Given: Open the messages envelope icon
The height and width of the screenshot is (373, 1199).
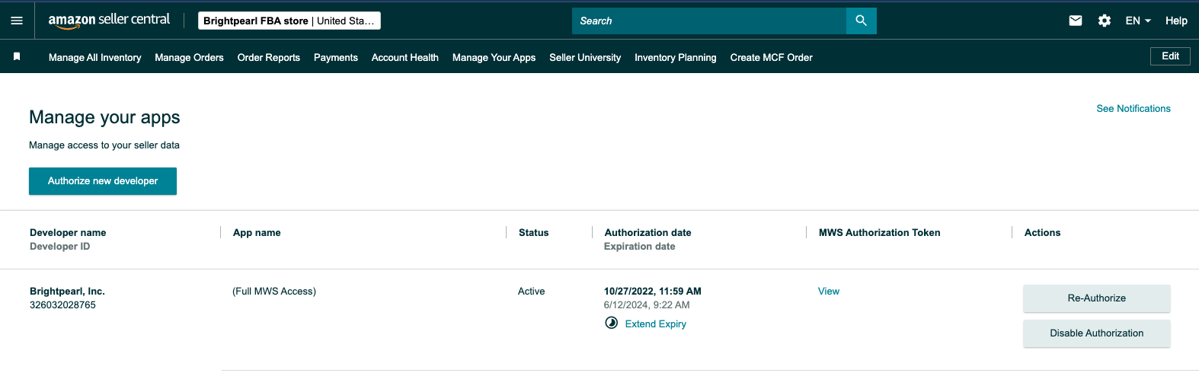Looking at the screenshot, I should pos(1075,21).
